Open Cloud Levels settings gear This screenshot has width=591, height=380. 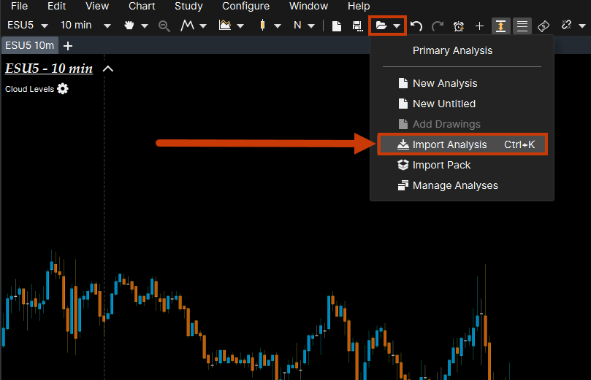point(63,89)
